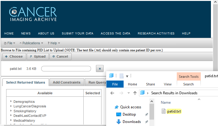Viewport: 218px width, 126px height.
Task: Click the Downloads arrow icon
Action: coord(119,122)
